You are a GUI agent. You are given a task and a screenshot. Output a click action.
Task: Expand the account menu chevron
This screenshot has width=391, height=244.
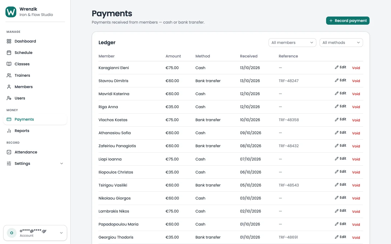pyautogui.click(x=61, y=233)
